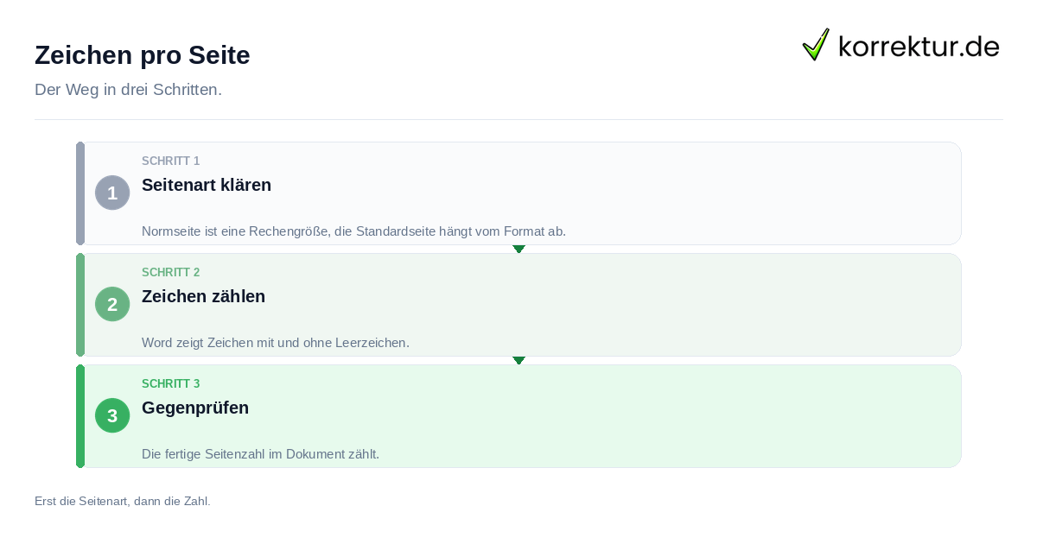Click the arrow below the step 2 card

pos(518,360)
